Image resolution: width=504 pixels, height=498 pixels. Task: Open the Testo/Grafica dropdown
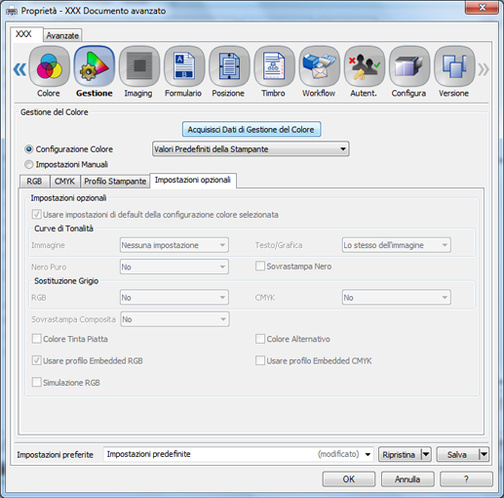[x=397, y=245]
